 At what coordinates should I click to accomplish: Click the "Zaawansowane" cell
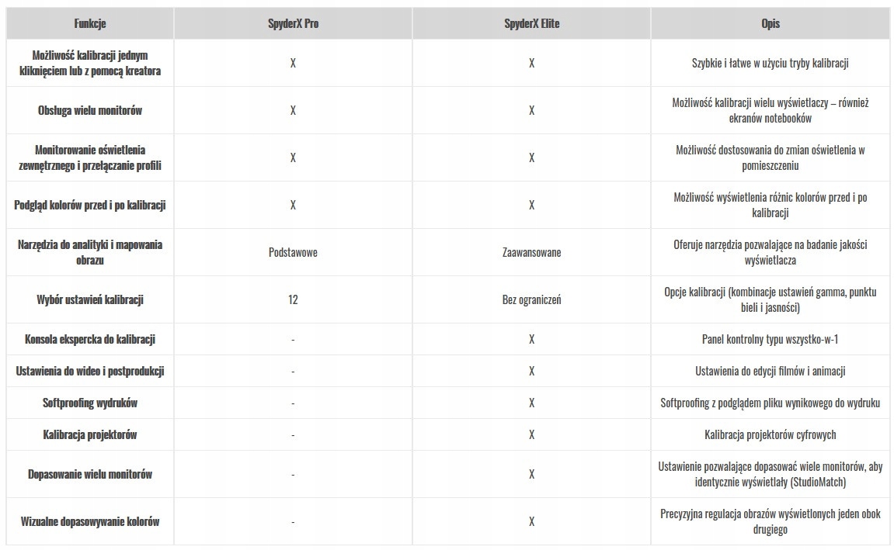(x=531, y=252)
